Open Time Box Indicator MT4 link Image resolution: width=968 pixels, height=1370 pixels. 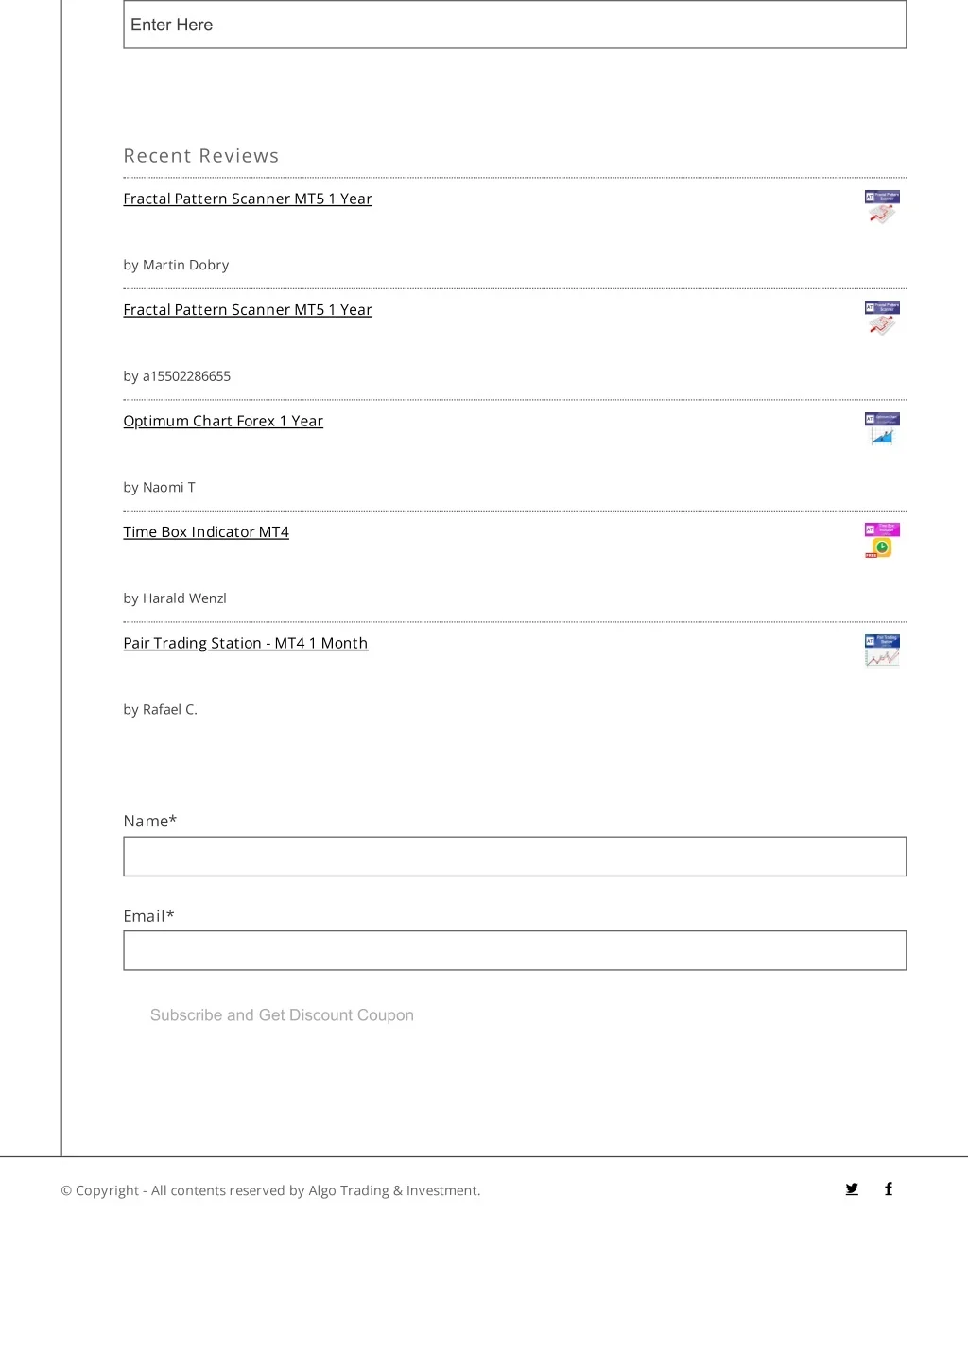[x=206, y=532]
